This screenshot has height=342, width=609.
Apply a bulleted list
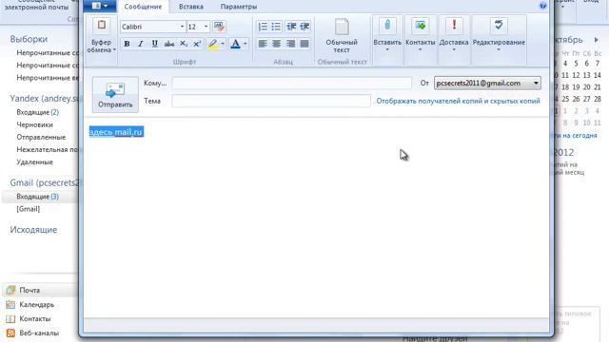[x=276, y=27]
